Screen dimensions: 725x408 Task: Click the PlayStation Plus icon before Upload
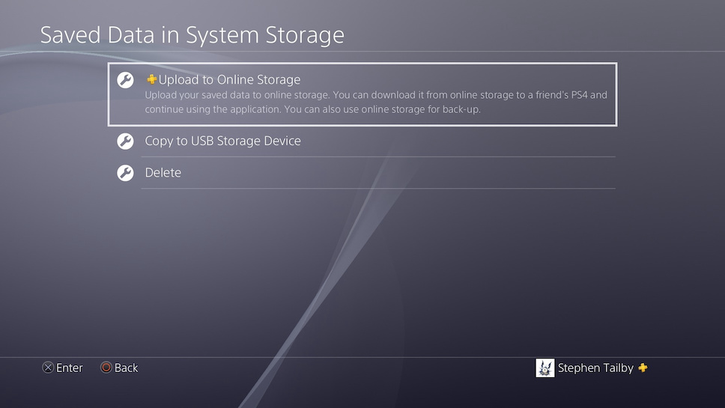151,79
